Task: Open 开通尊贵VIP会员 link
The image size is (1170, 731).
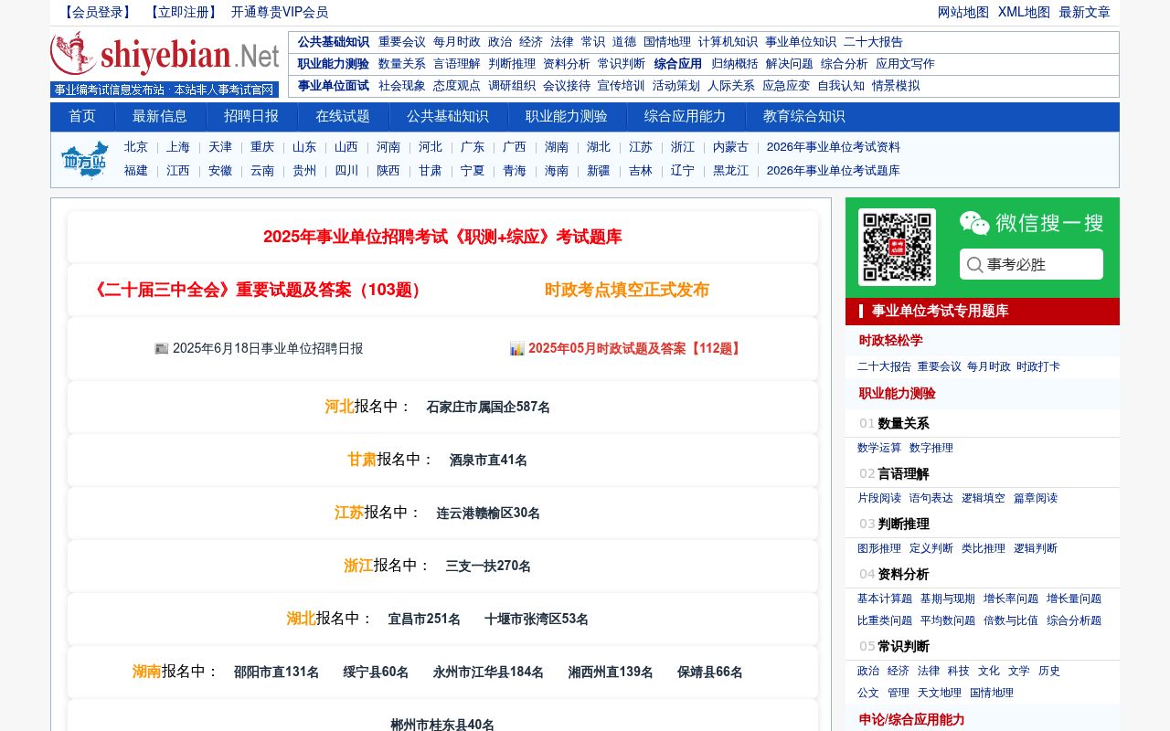Action: 280,13
